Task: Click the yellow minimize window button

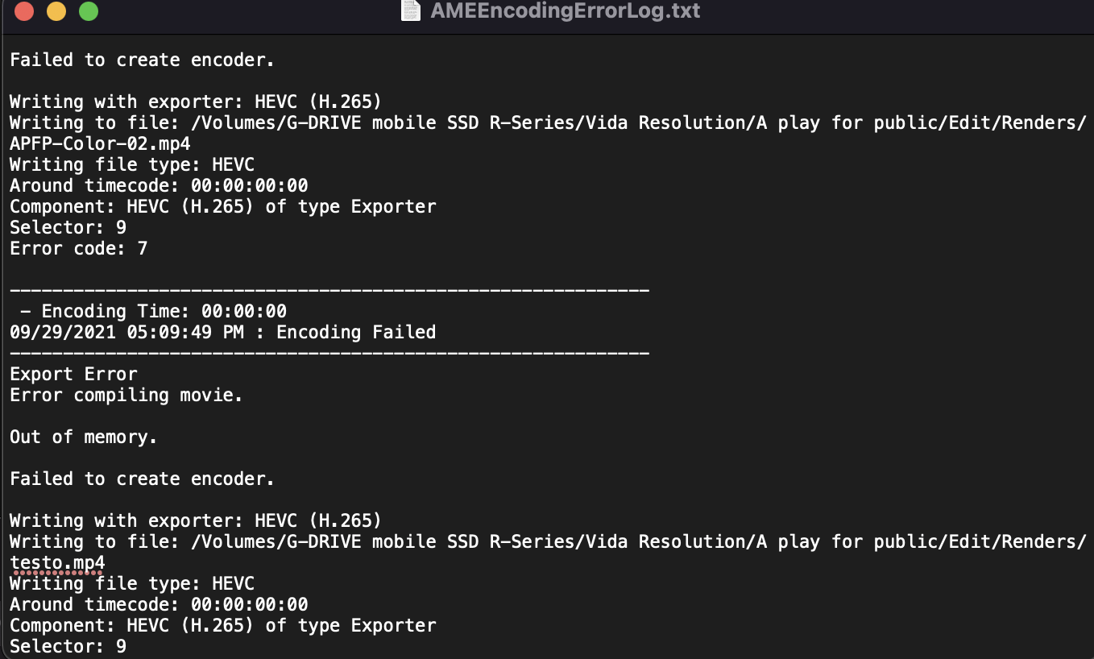Action: (x=56, y=11)
